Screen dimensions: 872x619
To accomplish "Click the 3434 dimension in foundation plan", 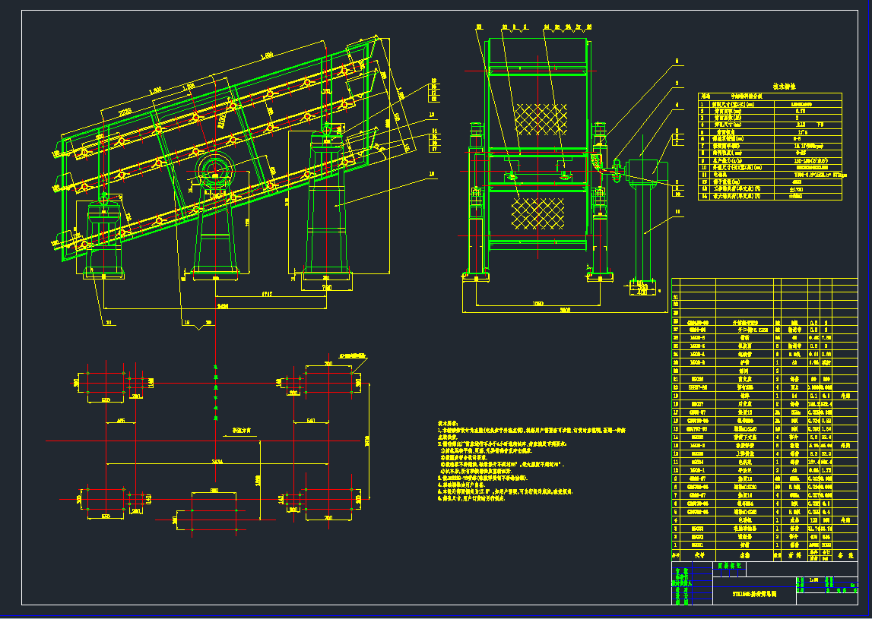I will click(217, 463).
